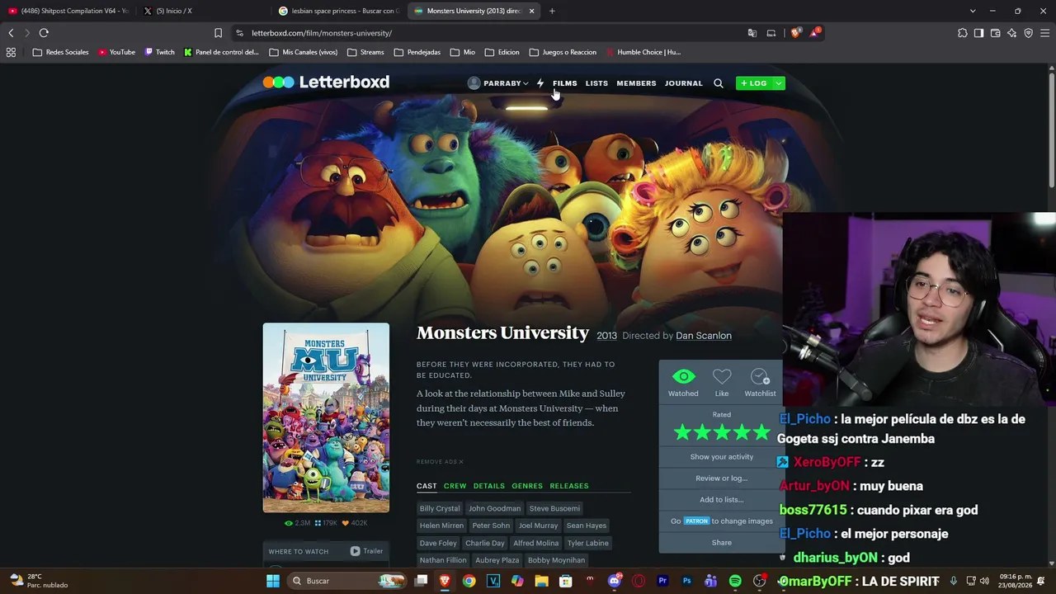Open the 2013 release year link
This screenshot has width=1056, height=594.
coord(607,336)
